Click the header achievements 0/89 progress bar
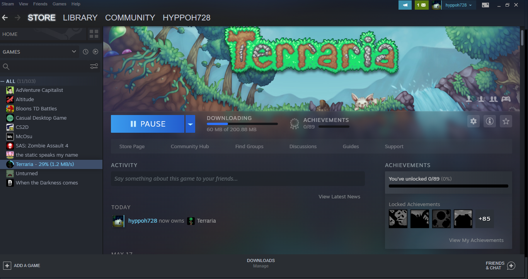The width and height of the screenshot is (528, 279). point(334,127)
